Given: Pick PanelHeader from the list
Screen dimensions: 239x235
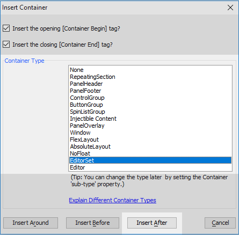Looking at the screenshot, I should [150, 84].
